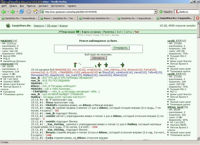Open the Персонаж page
The image size is (200, 145).
pyautogui.click(x=68, y=32)
